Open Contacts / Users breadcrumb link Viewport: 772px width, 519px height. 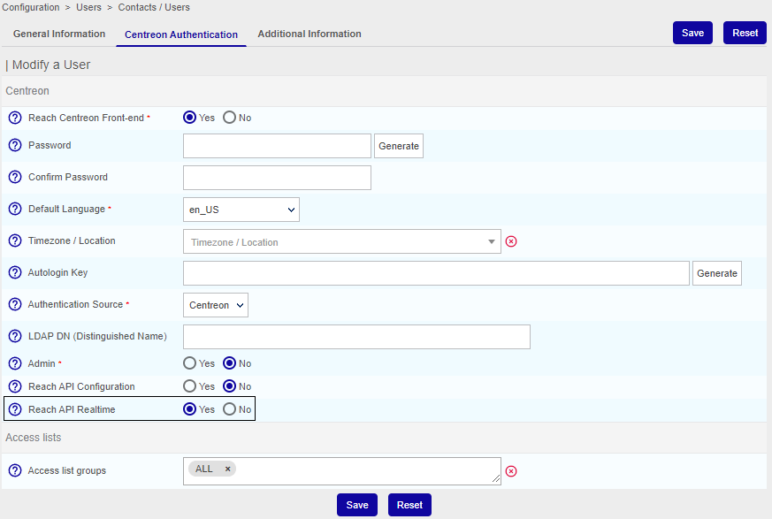tap(154, 7)
